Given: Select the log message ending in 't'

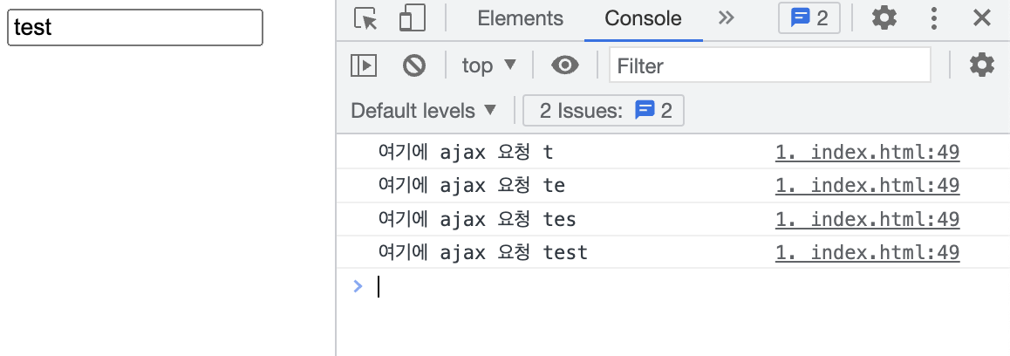Looking at the screenshot, I should click(x=466, y=153).
